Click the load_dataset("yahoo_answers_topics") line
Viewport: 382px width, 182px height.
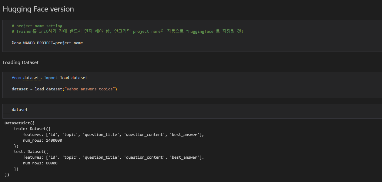tap(64, 89)
